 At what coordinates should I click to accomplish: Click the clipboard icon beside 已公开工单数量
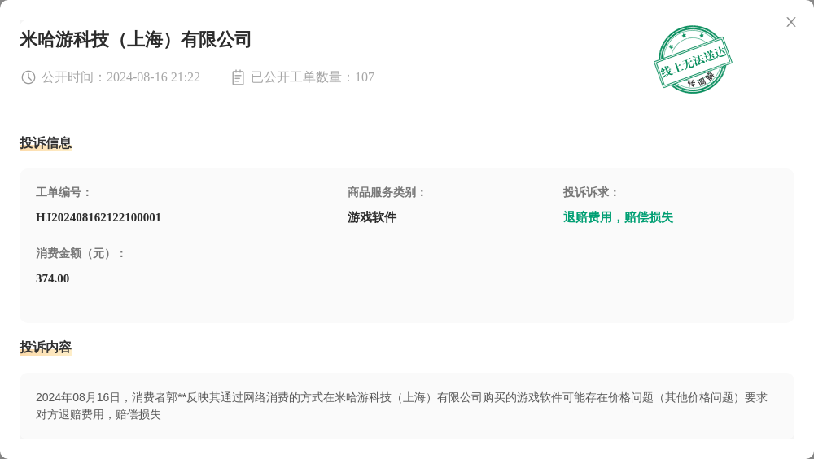tap(238, 77)
